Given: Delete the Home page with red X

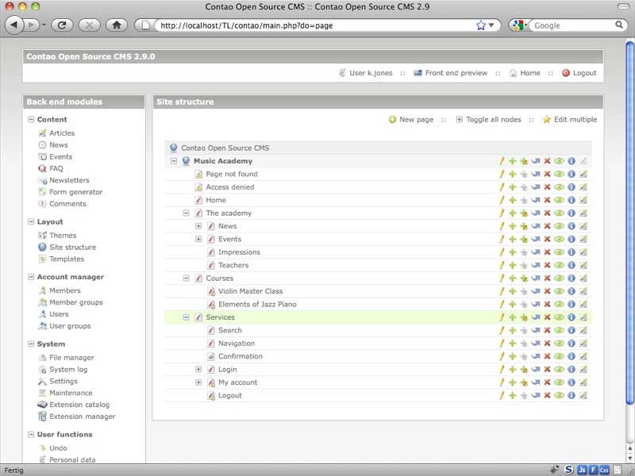Looking at the screenshot, I should pyautogui.click(x=547, y=200).
